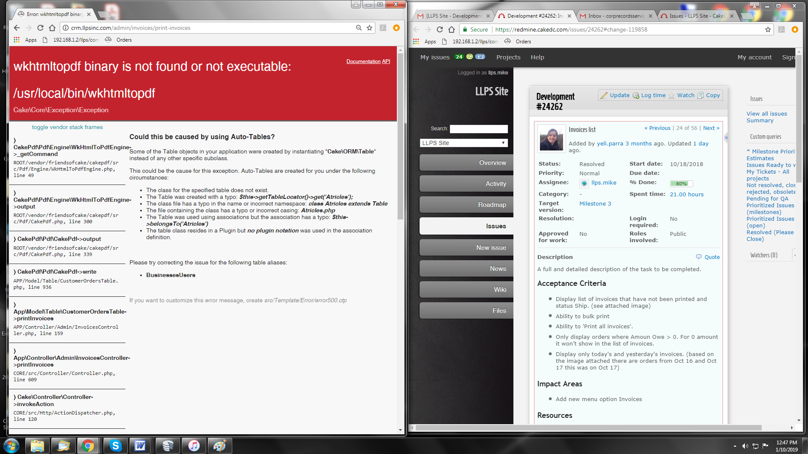Viewport: 808px width, 454px height.
Task: Click the home icon in left browser
Action: (52, 28)
